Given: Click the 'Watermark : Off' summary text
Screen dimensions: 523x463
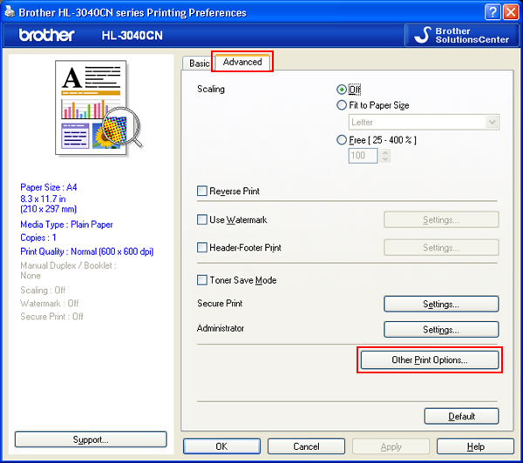Looking at the screenshot, I should pyautogui.click(x=50, y=304).
